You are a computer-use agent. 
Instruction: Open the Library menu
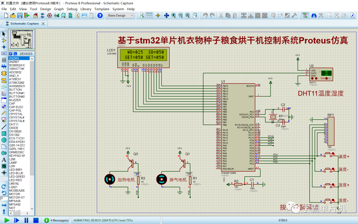click(x=86, y=9)
